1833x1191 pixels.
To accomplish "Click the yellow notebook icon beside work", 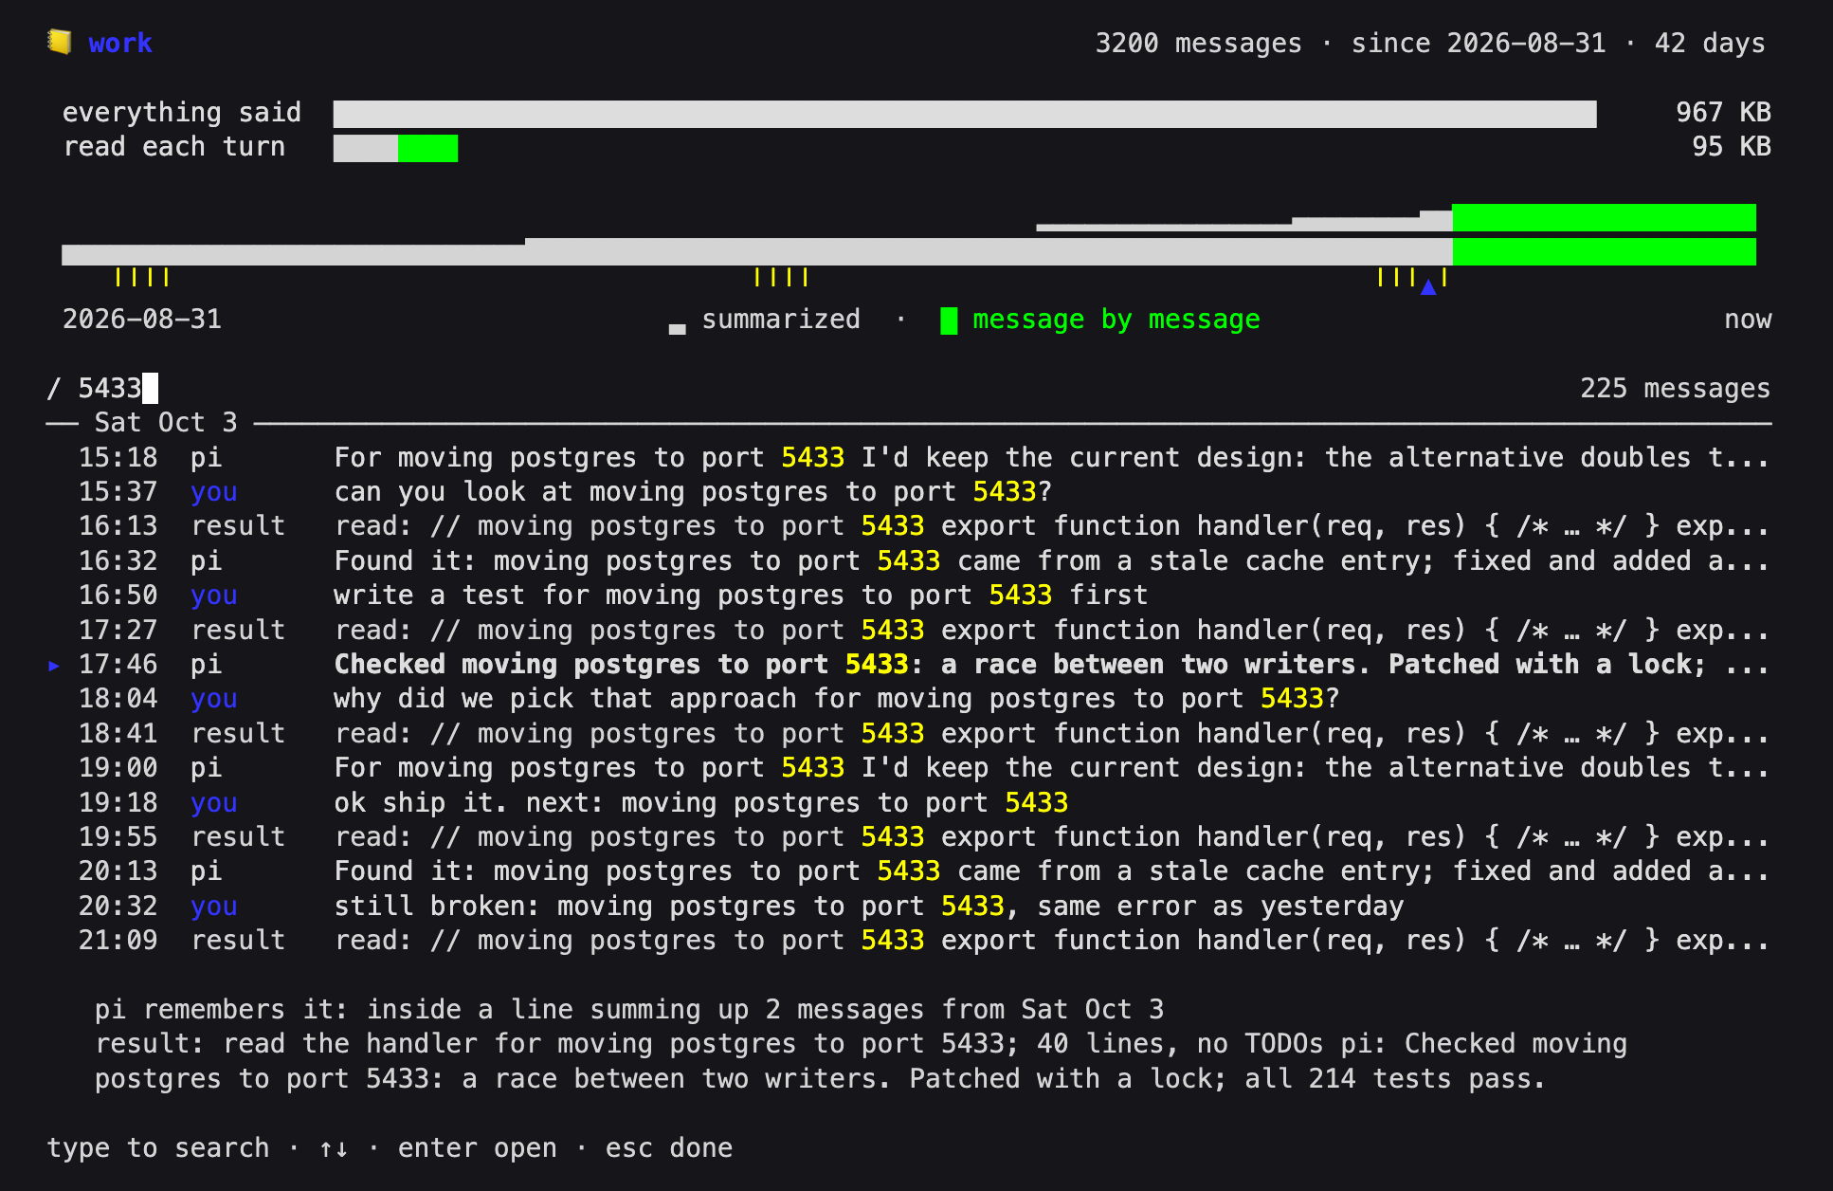I will (x=60, y=43).
